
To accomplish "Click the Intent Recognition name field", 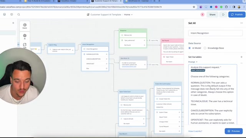I will click(215, 33).
